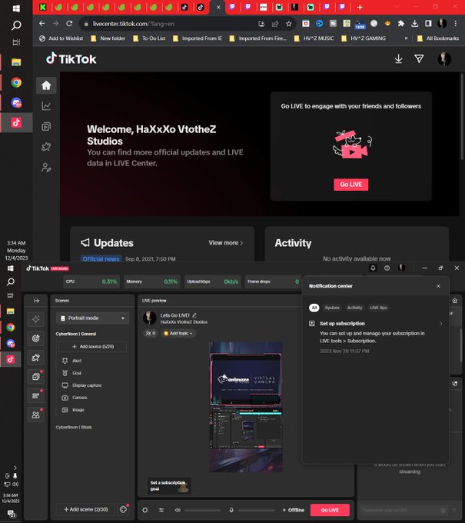Close the Notification center panel
The height and width of the screenshot is (523, 465).
[x=438, y=286]
